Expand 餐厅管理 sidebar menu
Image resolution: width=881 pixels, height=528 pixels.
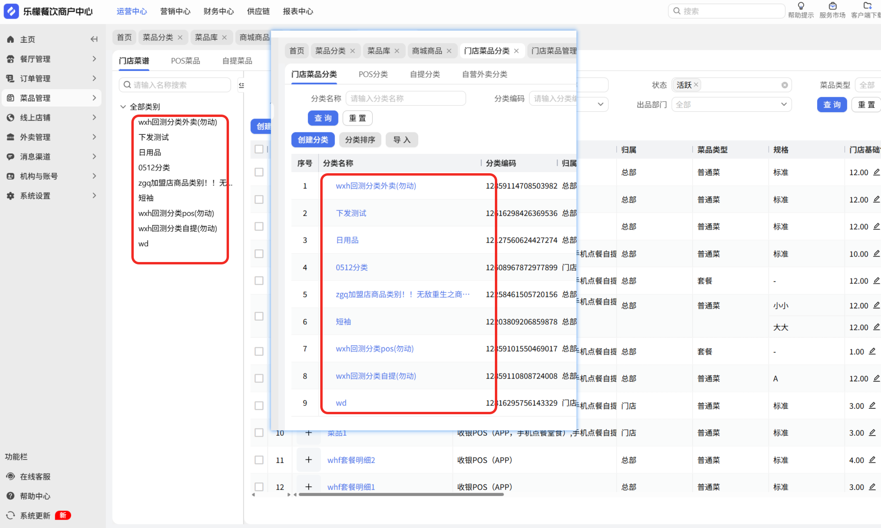(x=52, y=59)
